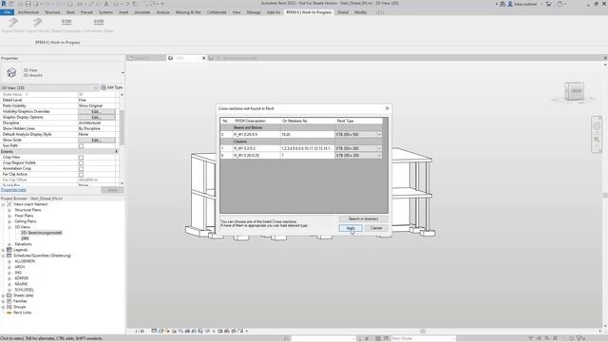Select the ALLGEMEIN schedule tree item
Viewport: 608px width, 342px height.
coord(25,261)
